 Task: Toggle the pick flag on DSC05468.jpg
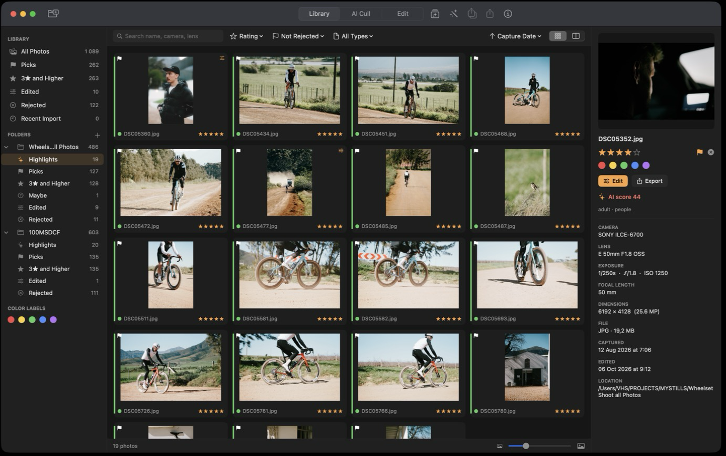click(476, 58)
